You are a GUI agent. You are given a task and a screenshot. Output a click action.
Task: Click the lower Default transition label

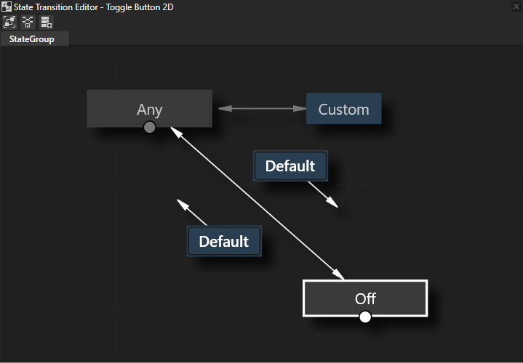(224, 242)
